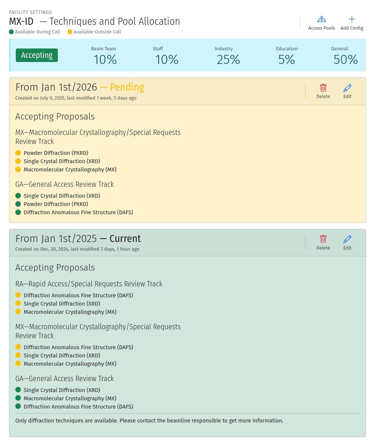This screenshot has height=445, width=375.
Task: Click Single Crystal Diffraction (XRD) under Current MX track
Action: coord(62,356)
